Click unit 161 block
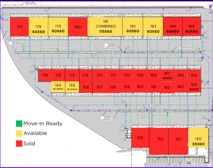Image resolution: width=213 pixels, height=168 pixels. [x=154, y=87]
